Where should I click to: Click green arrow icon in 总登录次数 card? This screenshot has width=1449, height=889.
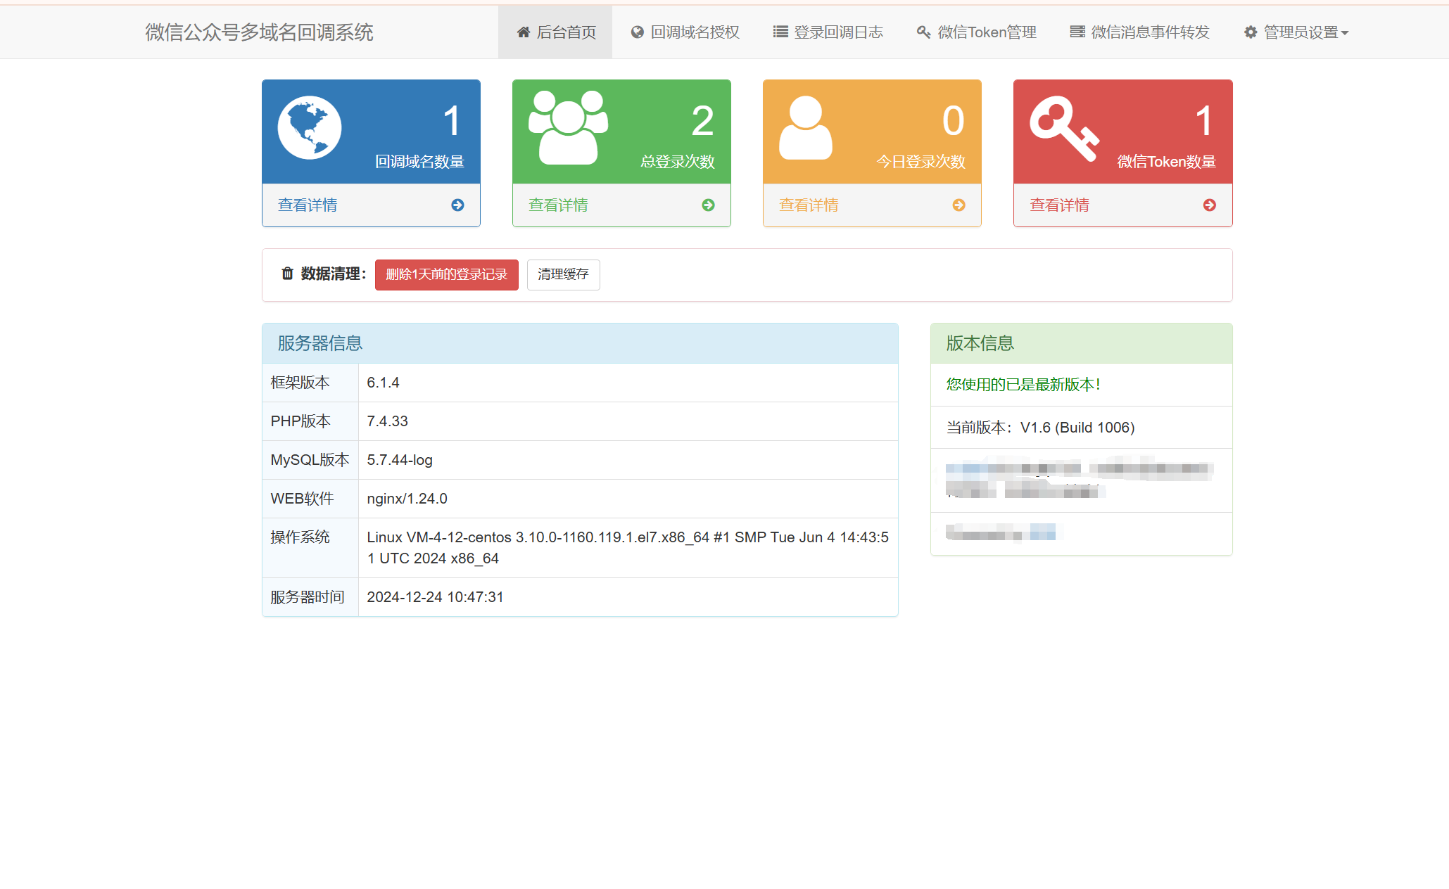[708, 205]
